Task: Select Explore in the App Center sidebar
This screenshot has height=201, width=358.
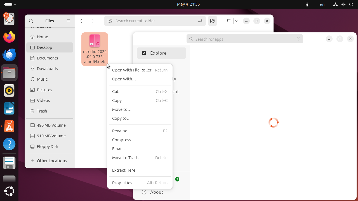Action: [161, 53]
